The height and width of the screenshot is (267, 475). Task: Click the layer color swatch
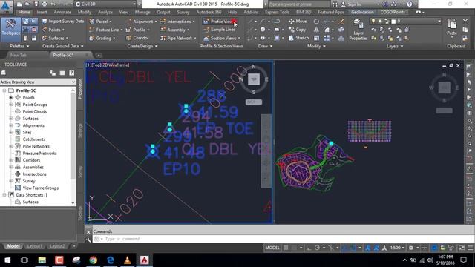tap(393, 22)
